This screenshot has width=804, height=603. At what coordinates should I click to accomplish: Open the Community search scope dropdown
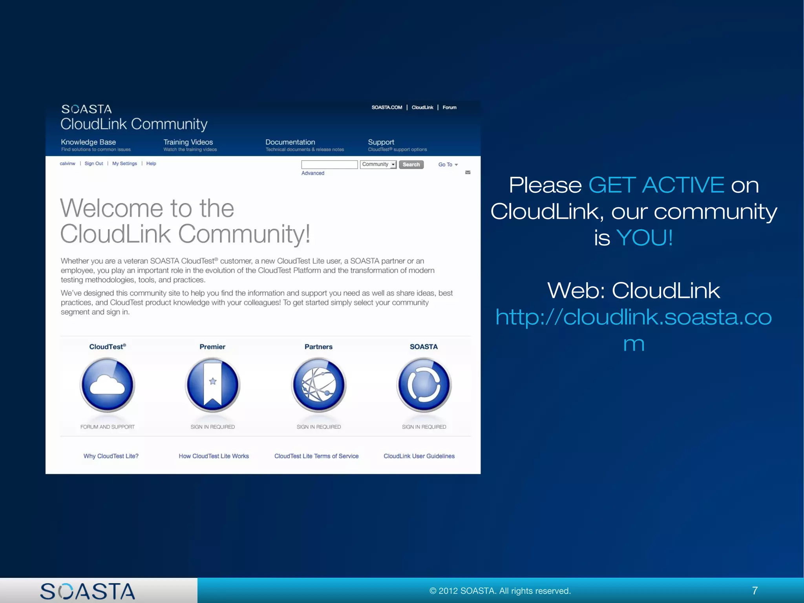[x=378, y=164]
